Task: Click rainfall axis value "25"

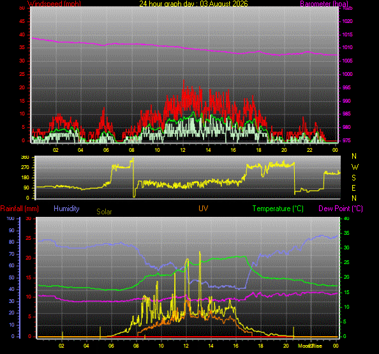Action: point(29,238)
